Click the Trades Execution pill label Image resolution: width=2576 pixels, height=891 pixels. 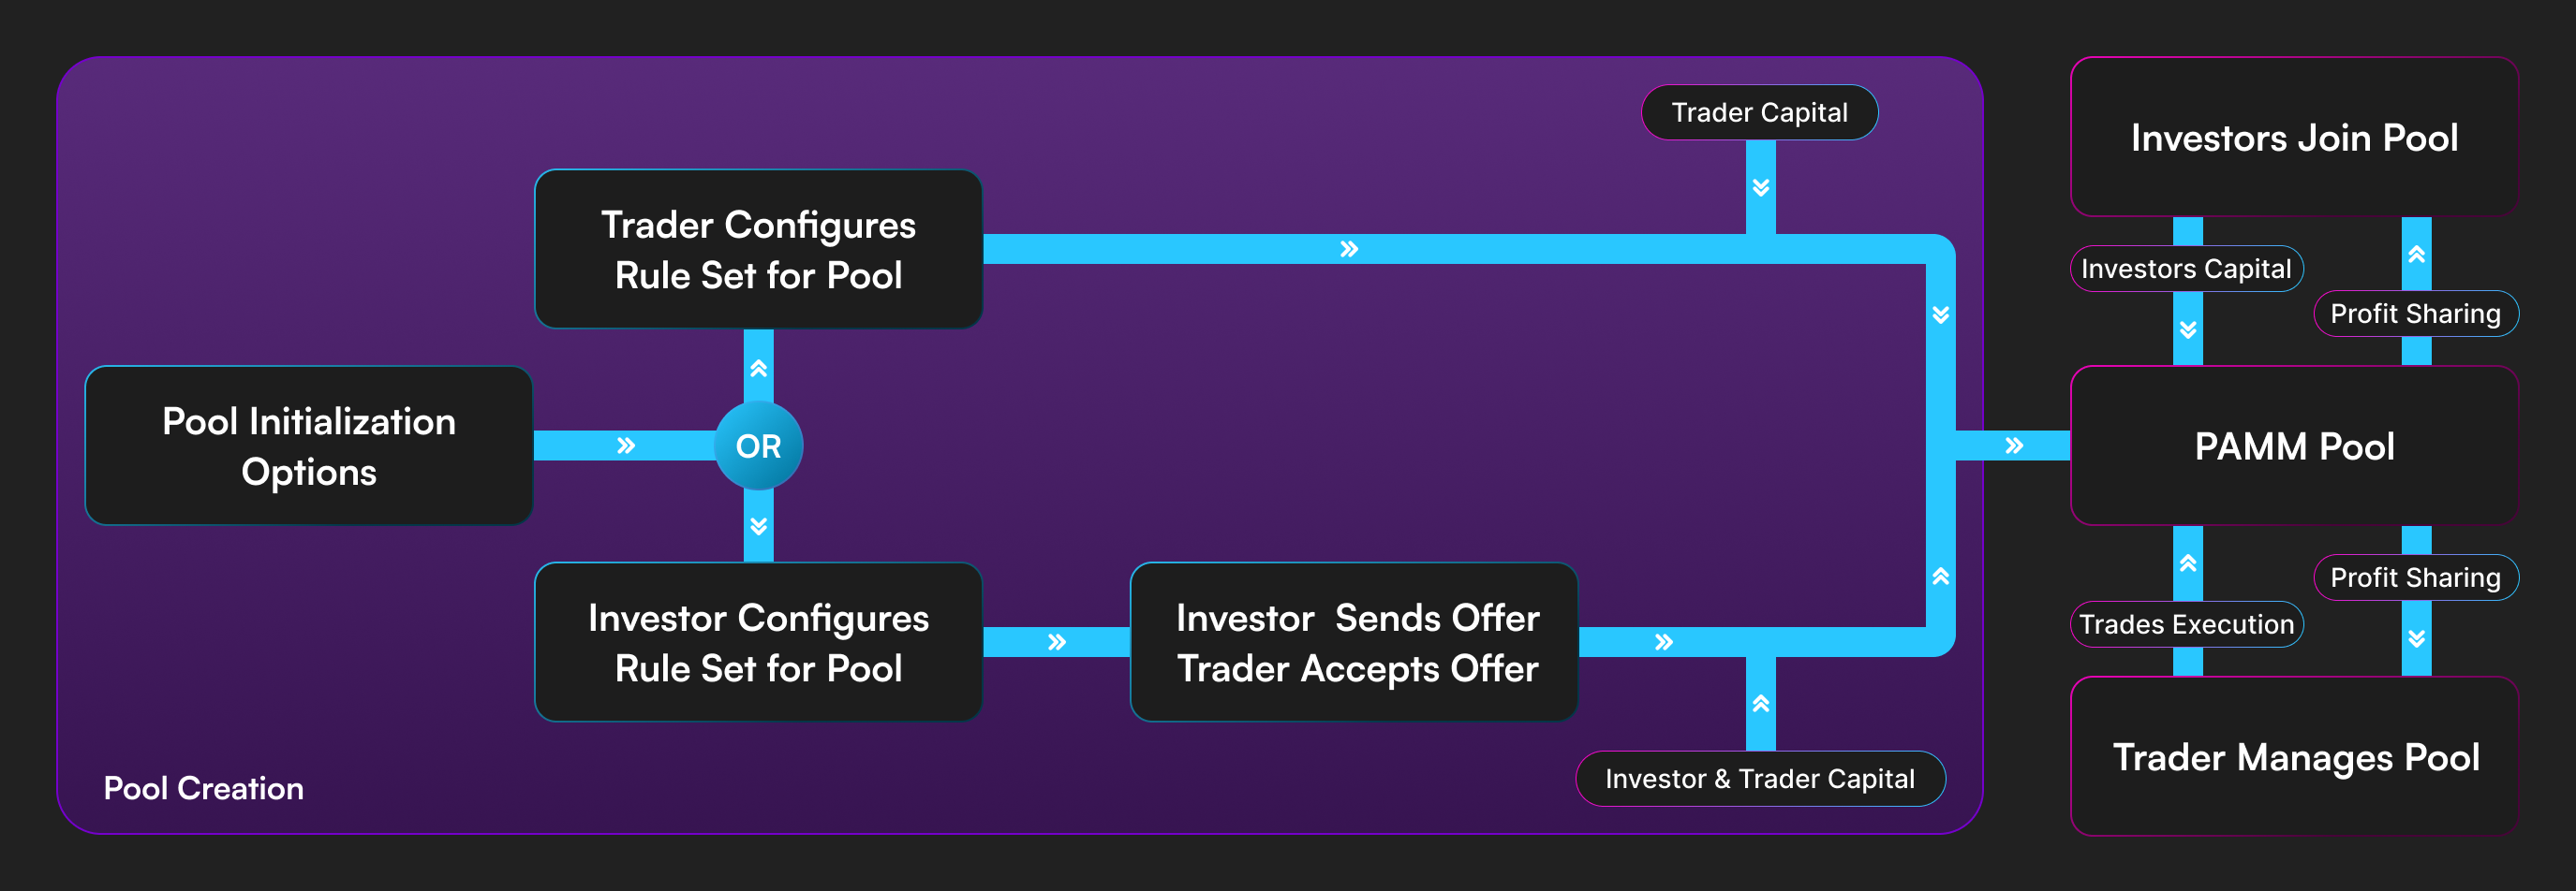click(2186, 624)
